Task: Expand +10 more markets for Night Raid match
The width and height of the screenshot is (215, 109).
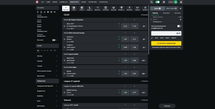Action: pyautogui.click(x=144, y=60)
